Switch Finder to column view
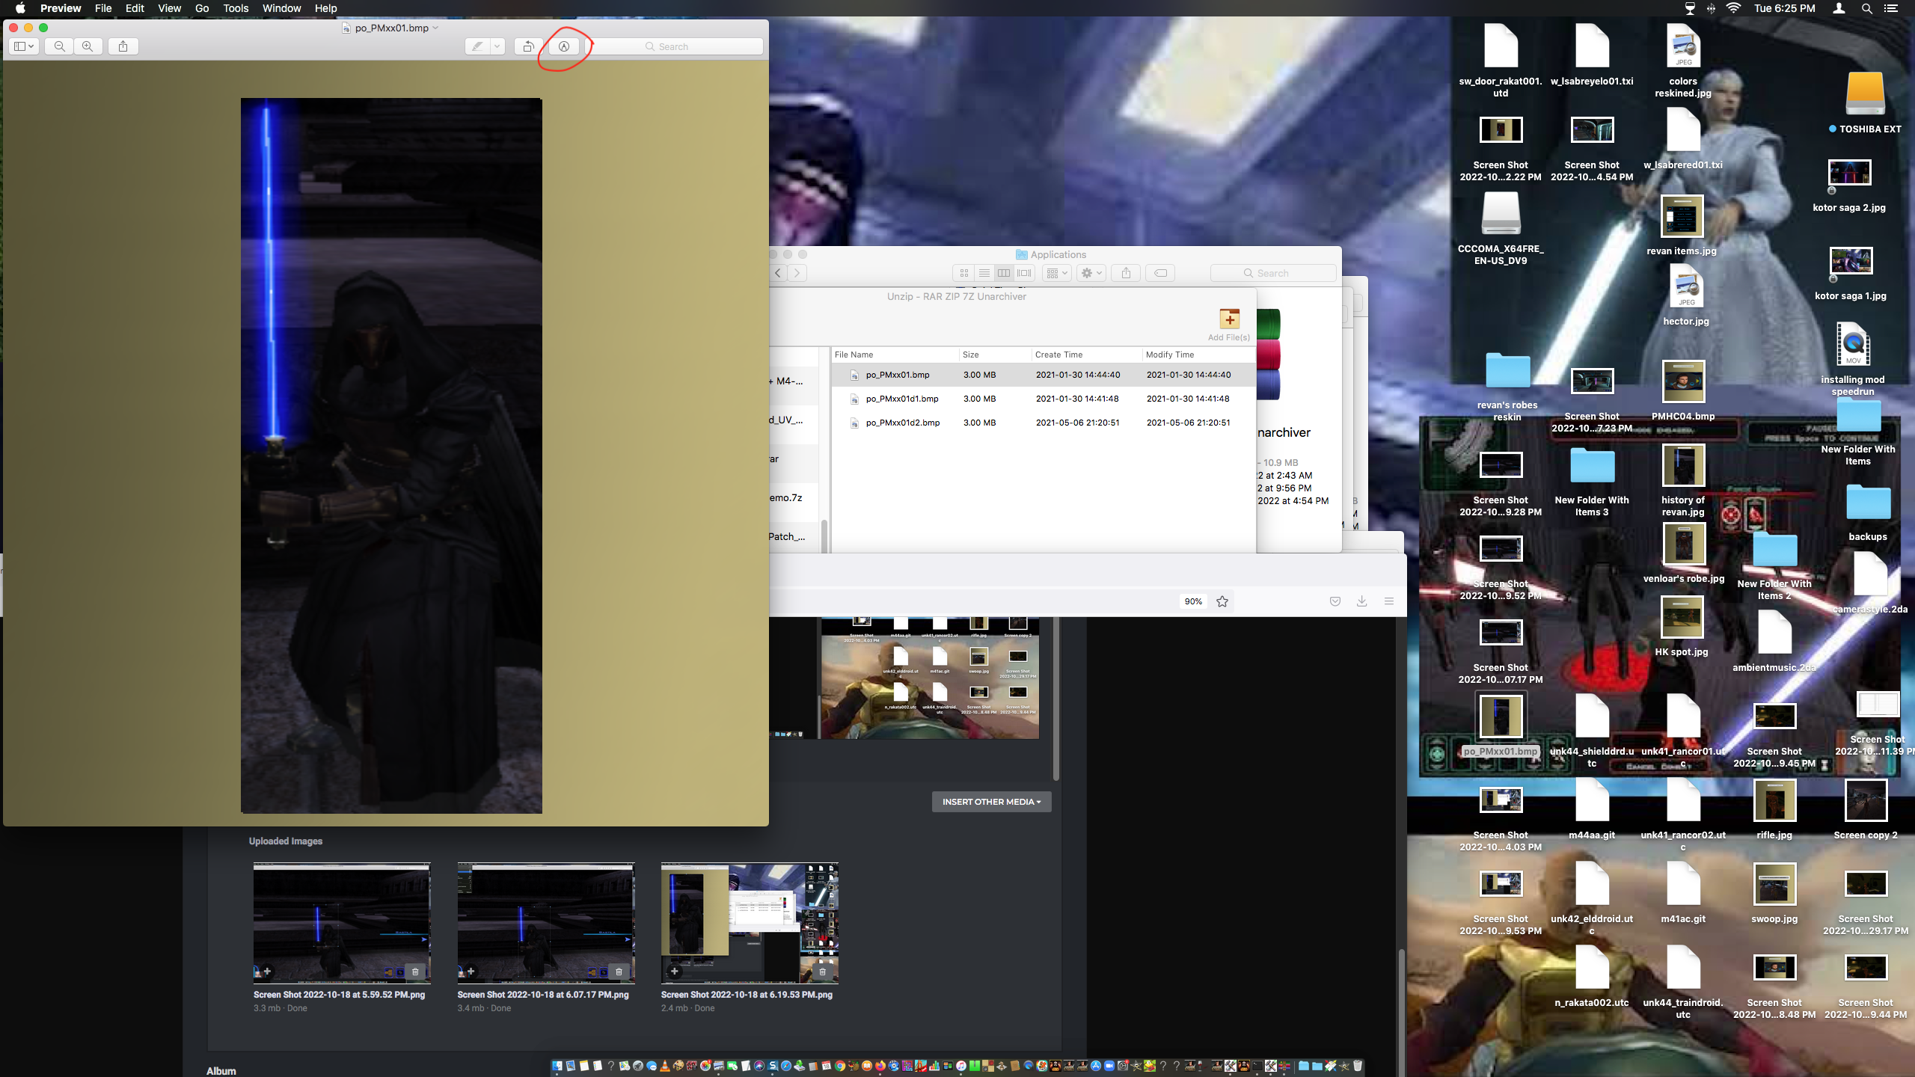The image size is (1915, 1077). tap(1004, 273)
